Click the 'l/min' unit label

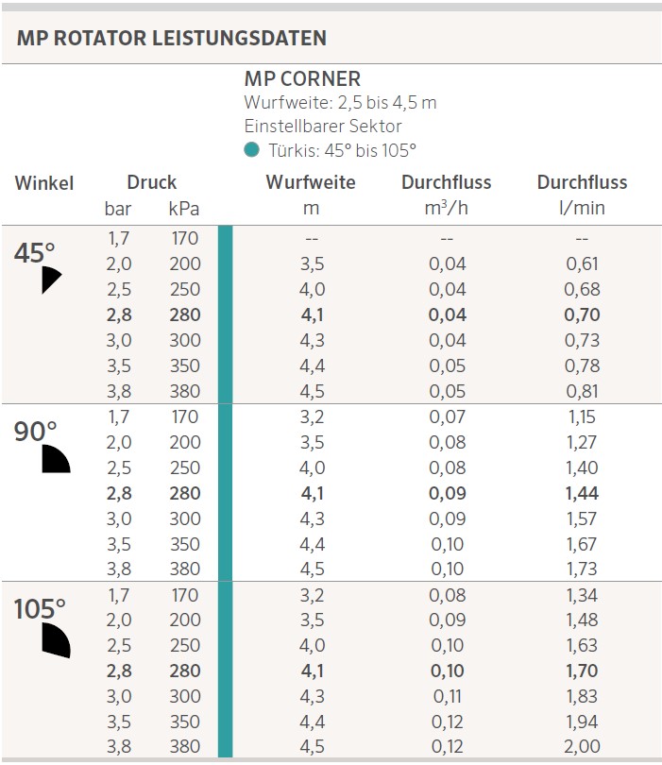tap(582, 208)
